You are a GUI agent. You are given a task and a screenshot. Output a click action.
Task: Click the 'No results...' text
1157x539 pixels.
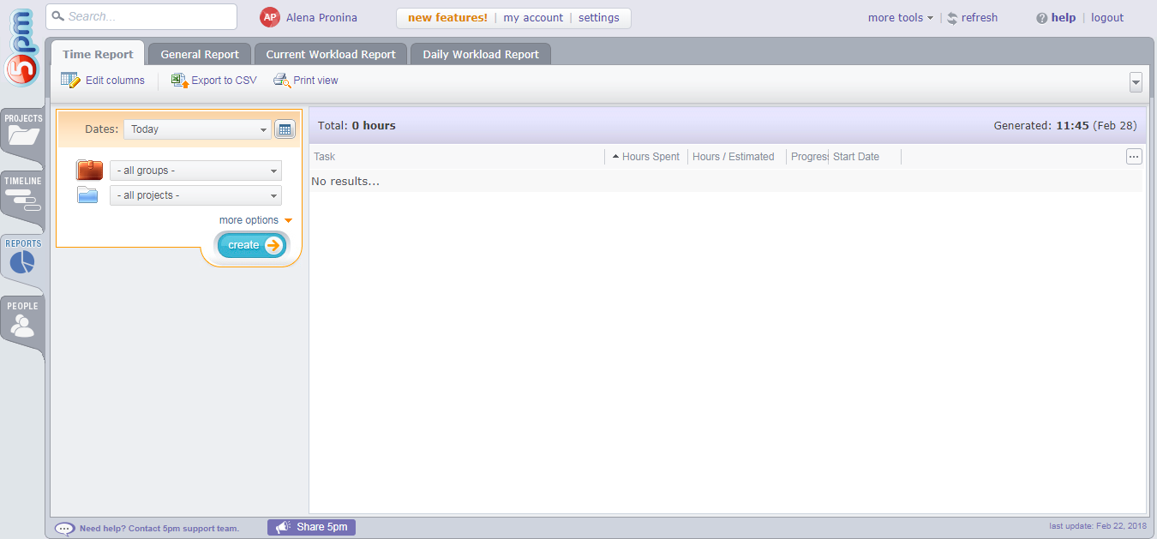pos(345,181)
